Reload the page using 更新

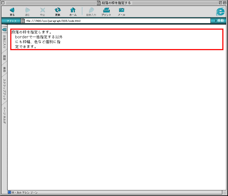point(58,12)
